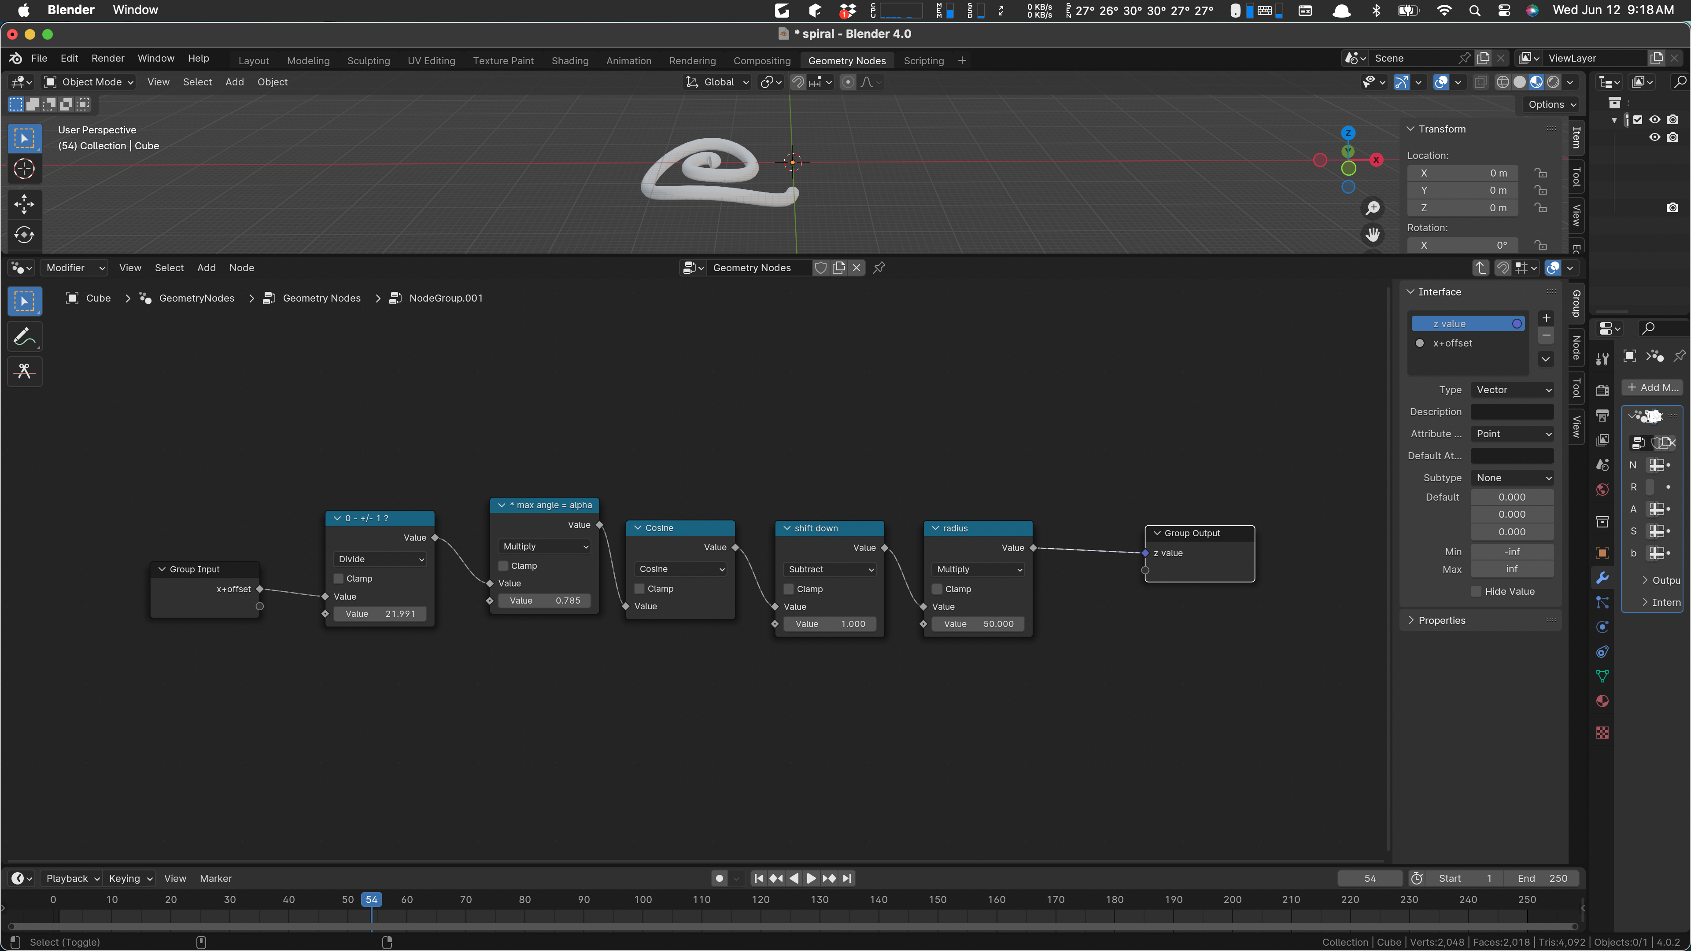Open Object Data properties green triangle tab
Screen dimensions: 1691x951
[1602, 676]
